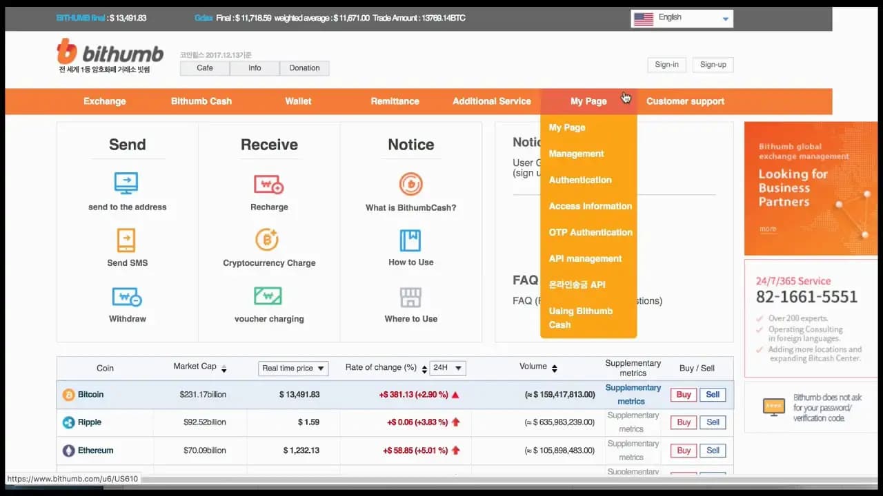Open the Where to Use store icon
The height and width of the screenshot is (496, 883).
point(410,297)
